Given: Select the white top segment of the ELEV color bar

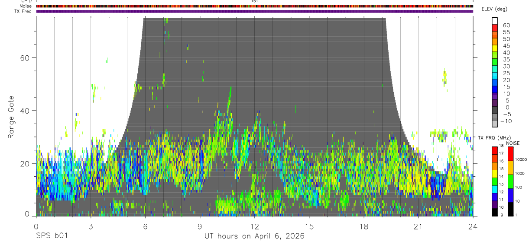Looking at the screenshot, I should tap(494, 20).
